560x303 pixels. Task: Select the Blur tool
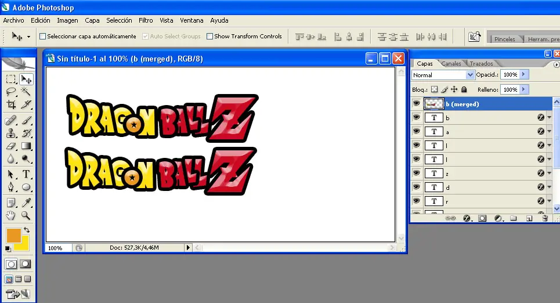tap(11, 159)
